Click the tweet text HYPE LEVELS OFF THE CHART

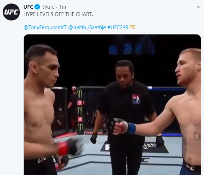click(x=58, y=14)
